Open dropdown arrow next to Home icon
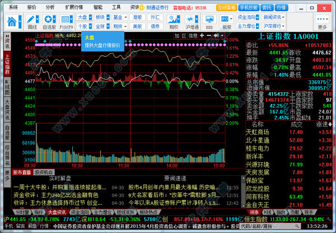The width and height of the screenshot is (336, 233). [x=20, y=22]
